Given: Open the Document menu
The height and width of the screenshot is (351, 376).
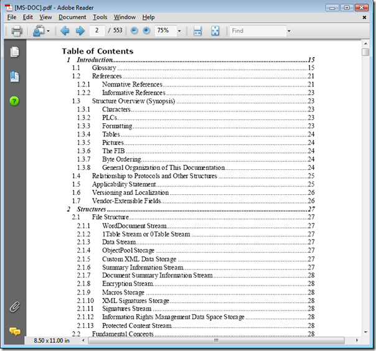Looking at the screenshot, I should pyautogui.click(x=72, y=17).
